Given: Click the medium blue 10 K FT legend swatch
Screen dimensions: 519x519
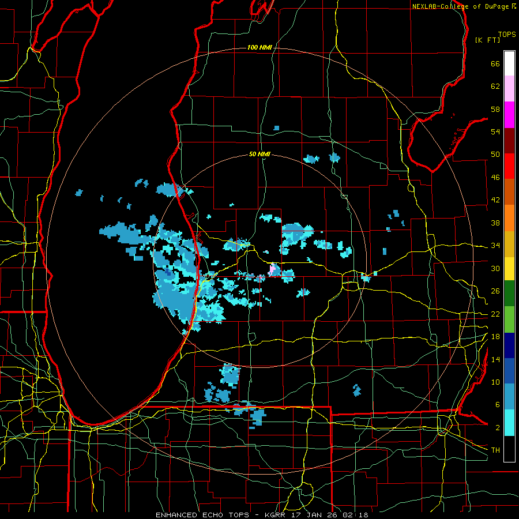Looking at the screenshot, I should (x=509, y=371).
